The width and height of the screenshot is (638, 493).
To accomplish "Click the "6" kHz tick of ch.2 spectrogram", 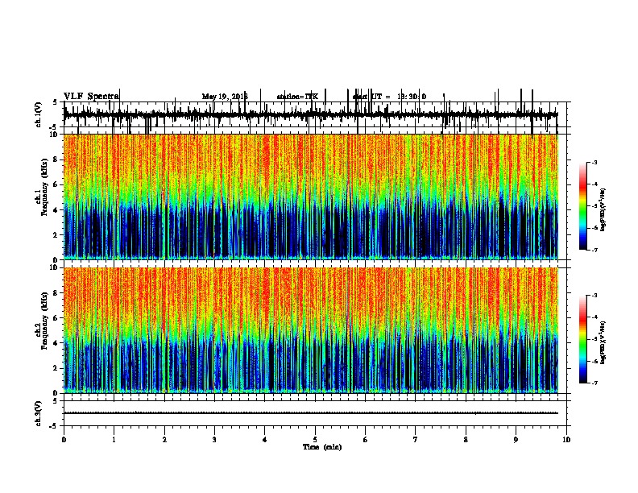I will [x=56, y=317].
